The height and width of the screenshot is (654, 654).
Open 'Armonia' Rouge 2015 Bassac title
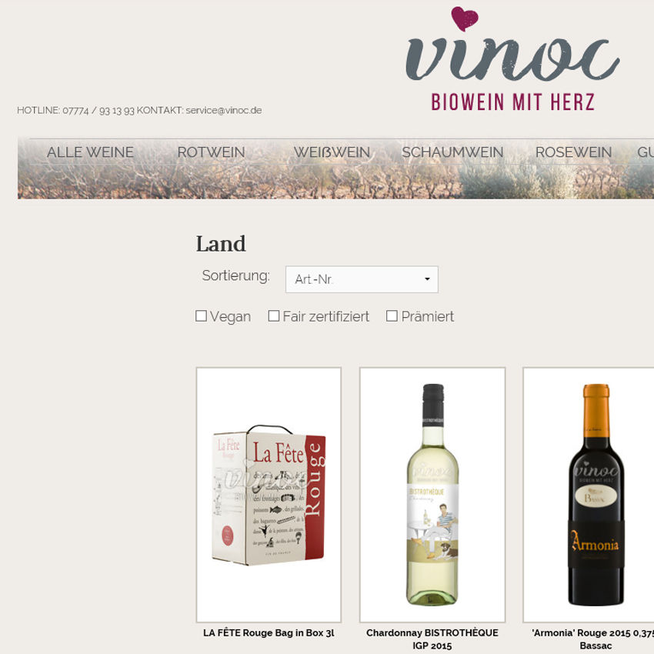coord(592,639)
